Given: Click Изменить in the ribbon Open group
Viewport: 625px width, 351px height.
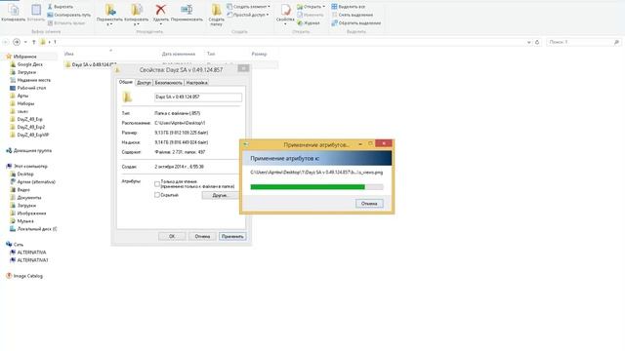Looking at the screenshot, I should (311, 15).
